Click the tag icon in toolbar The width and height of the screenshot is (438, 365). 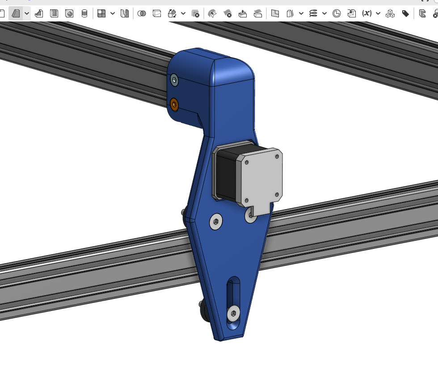point(405,13)
